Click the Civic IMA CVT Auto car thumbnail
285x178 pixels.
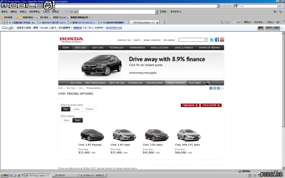tap(189, 135)
